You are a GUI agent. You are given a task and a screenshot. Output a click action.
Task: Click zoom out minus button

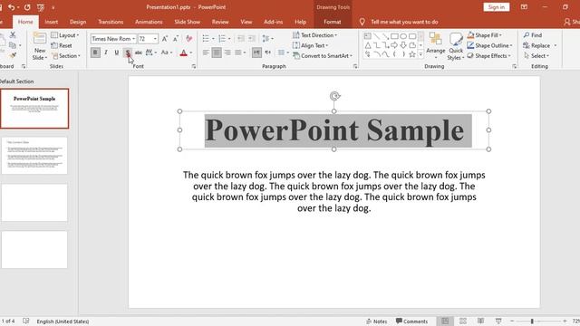512,321
